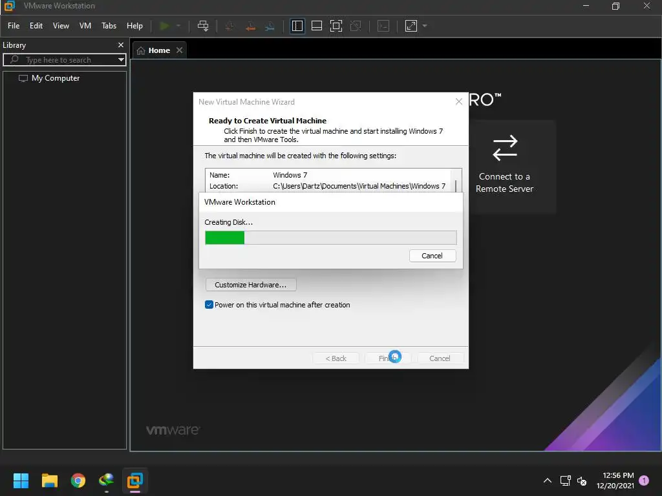
Task: Click the Library search field
Action: (x=64, y=60)
